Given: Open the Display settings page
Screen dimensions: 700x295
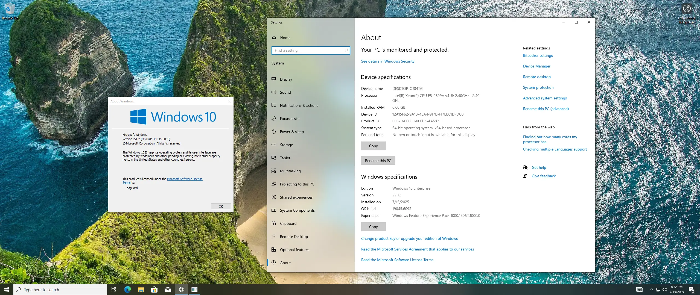Looking at the screenshot, I should pos(286,79).
